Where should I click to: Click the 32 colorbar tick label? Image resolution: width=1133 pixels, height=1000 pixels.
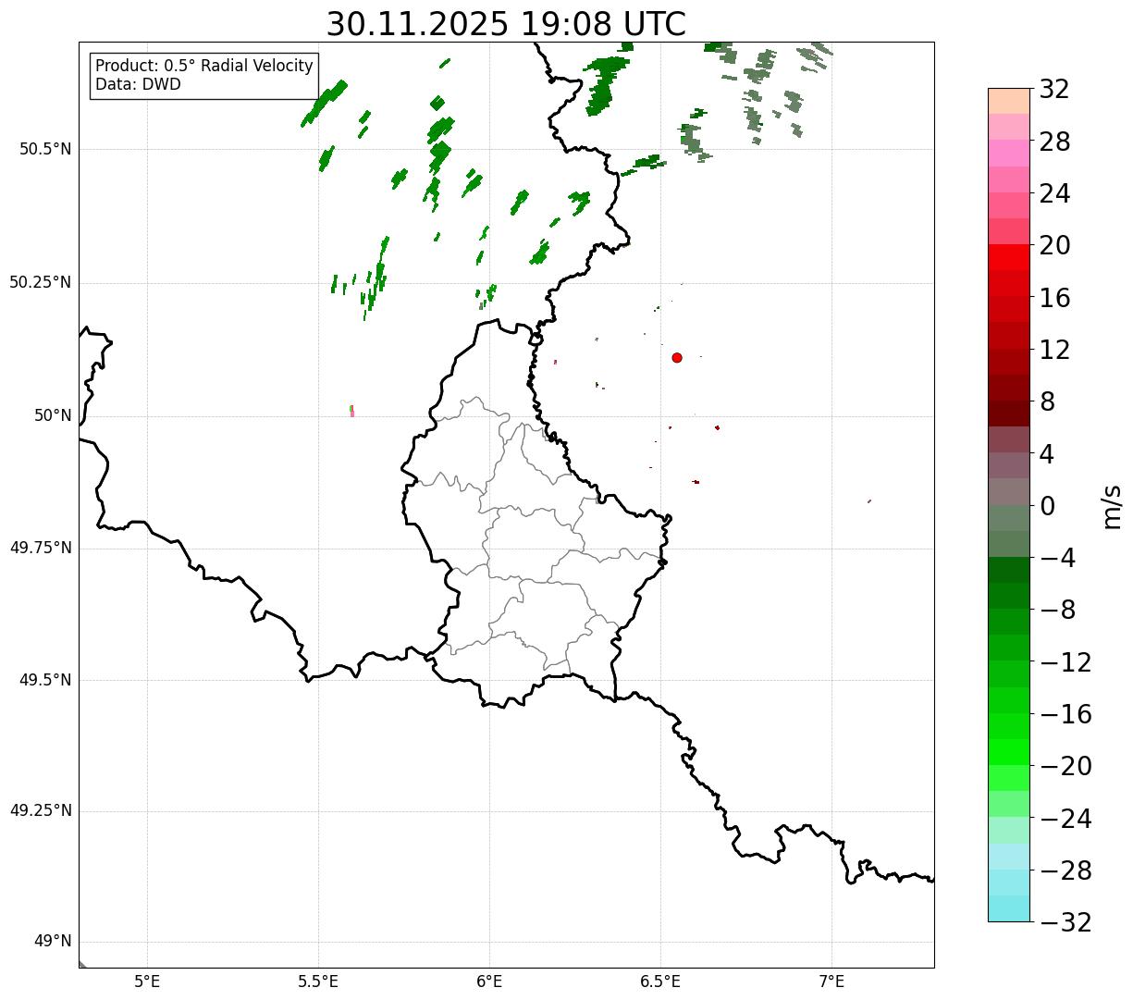(1054, 90)
